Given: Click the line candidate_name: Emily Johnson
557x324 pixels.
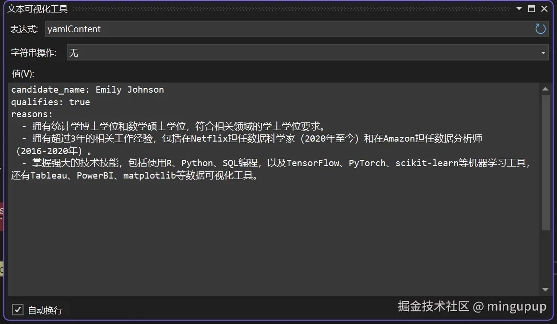Looking at the screenshot, I should click(86, 89).
